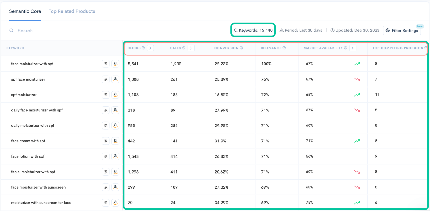The width and height of the screenshot is (430, 211).
Task: Click the magnifier icon in the search bar
Action: (11, 31)
